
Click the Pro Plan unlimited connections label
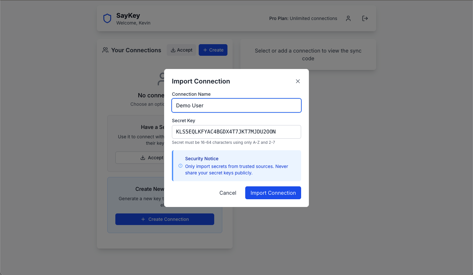(303, 18)
